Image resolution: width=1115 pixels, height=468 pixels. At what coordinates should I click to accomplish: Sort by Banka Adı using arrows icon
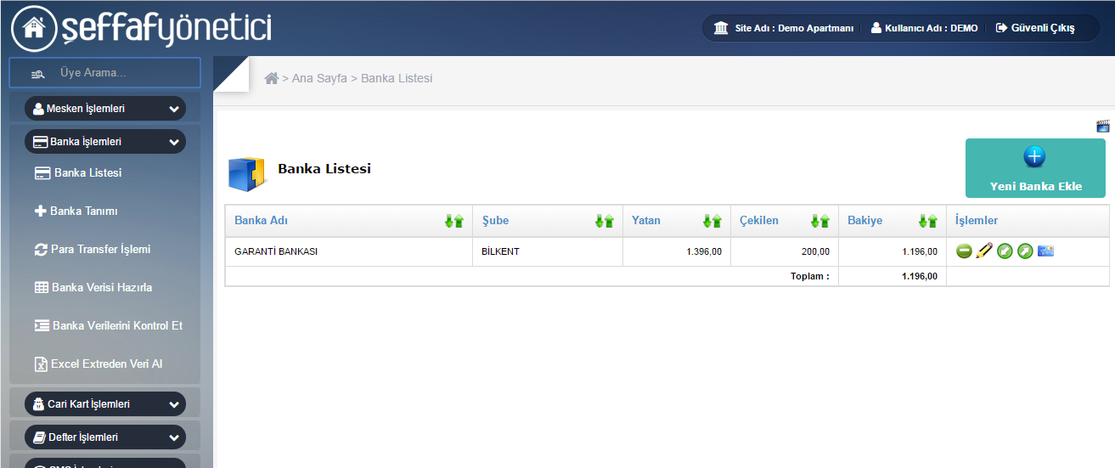pyautogui.click(x=454, y=221)
